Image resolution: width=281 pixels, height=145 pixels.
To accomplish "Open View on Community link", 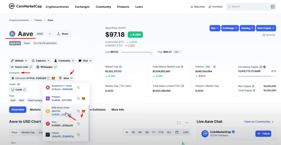I will [259, 122].
